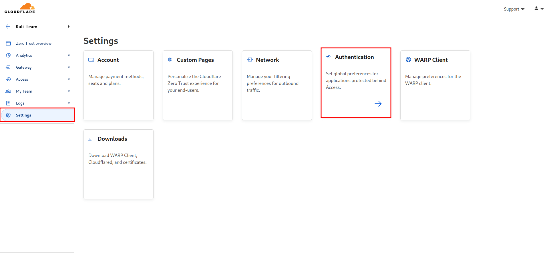Click 'Manage preferences for the WARP client' text
Image resolution: width=549 pixels, height=253 pixels.
pos(433,80)
